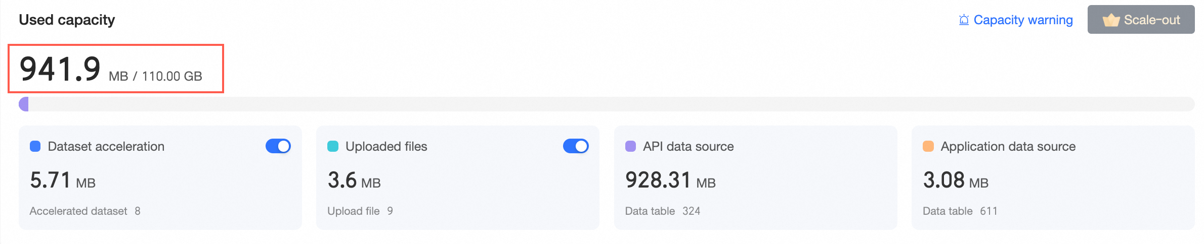1204x244 pixels.
Task: Click the purple segment of the capacity bar
Action: (24, 104)
